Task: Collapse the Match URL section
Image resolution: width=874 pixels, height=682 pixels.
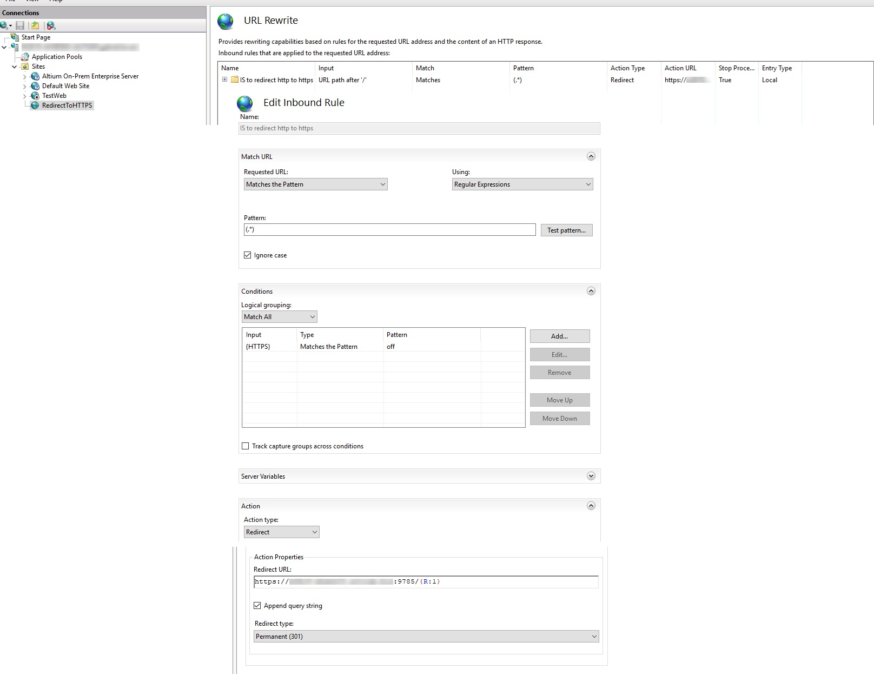Action: [x=591, y=156]
